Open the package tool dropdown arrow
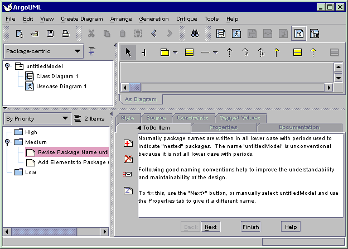Viewport: 348px width, 249px height. (x=175, y=52)
